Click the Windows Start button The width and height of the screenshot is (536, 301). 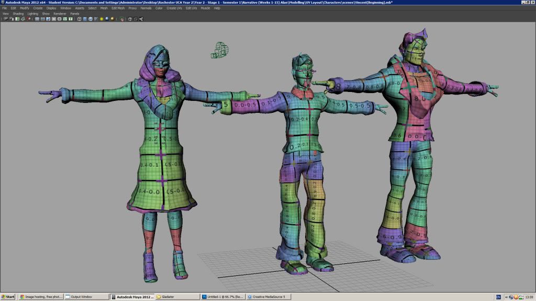tap(8, 297)
